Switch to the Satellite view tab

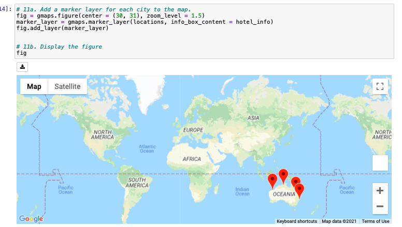(x=67, y=86)
